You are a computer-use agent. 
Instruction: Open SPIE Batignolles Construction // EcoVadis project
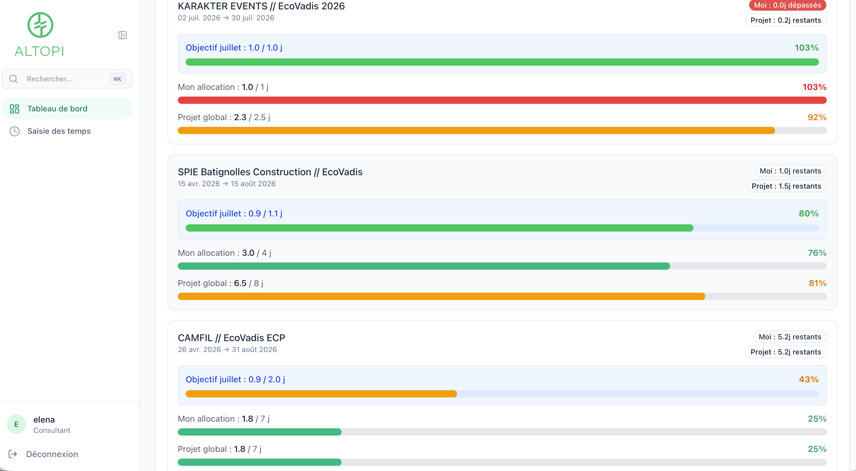[x=270, y=172]
